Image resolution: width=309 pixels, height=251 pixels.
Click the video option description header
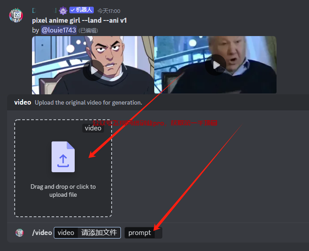click(x=78, y=102)
